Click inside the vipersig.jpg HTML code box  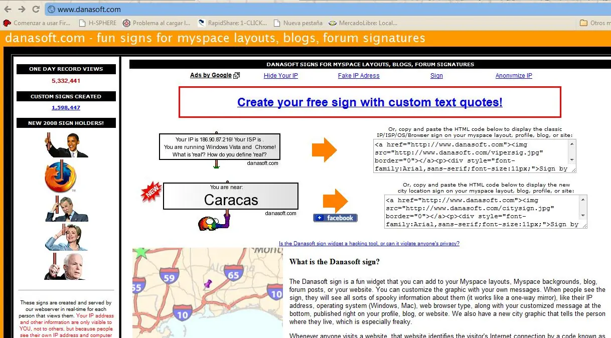click(471, 156)
